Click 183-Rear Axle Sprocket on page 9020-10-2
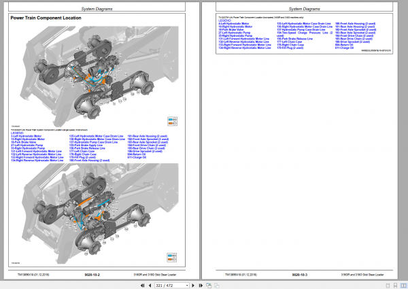The width and height of the screenshot is (408, 289). (148, 142)
